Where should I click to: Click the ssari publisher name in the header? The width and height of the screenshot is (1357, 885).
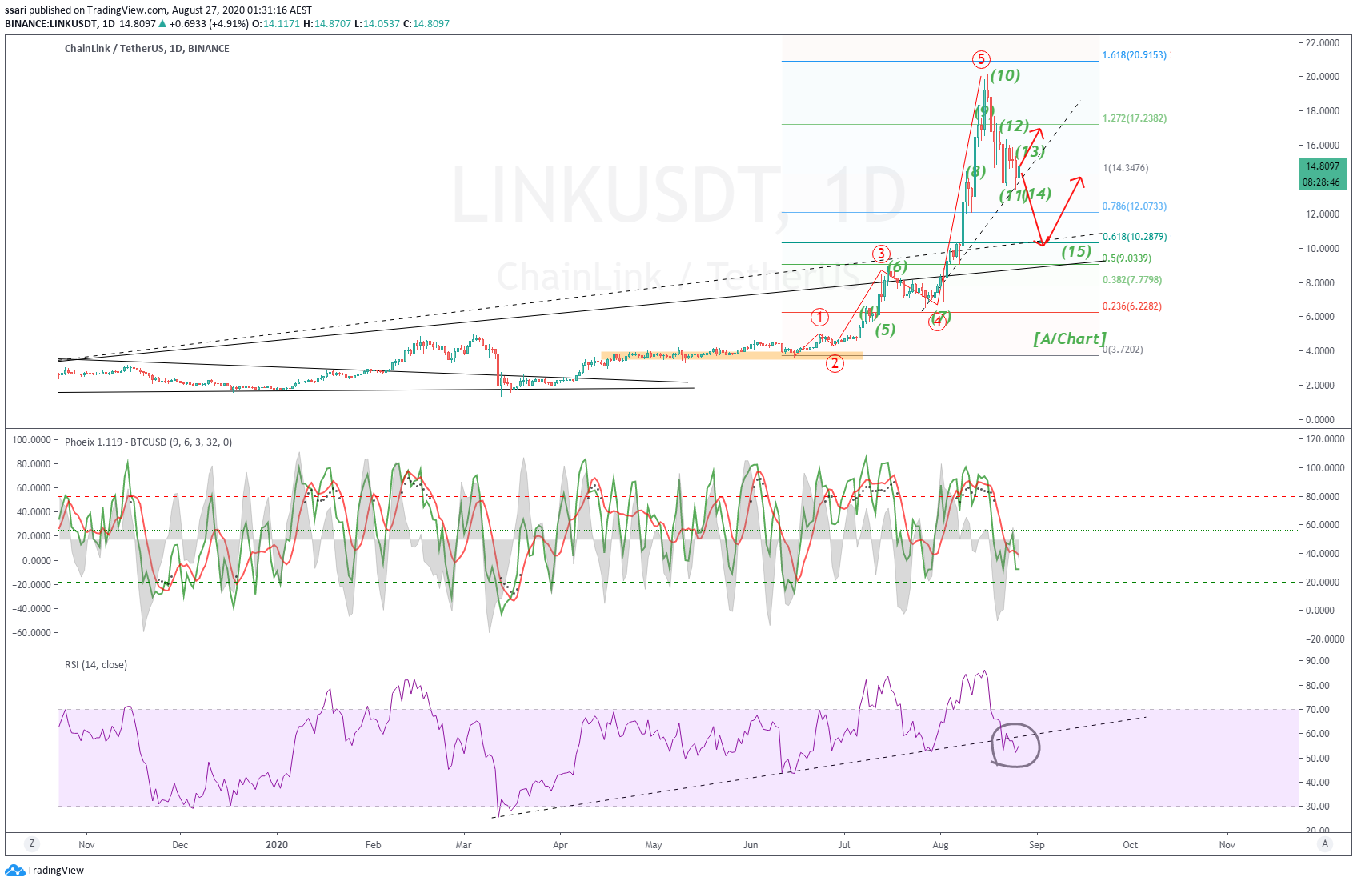click(16, 10)
